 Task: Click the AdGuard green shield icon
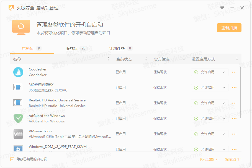[x=18, y=119]
